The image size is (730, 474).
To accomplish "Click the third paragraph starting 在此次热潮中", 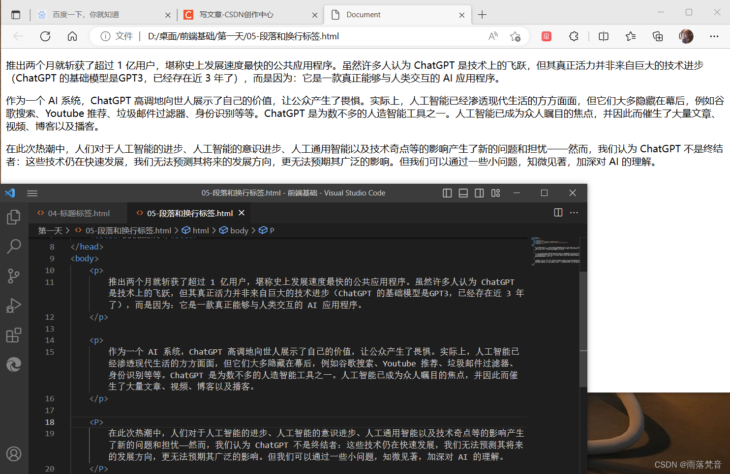I will (365, 155).
